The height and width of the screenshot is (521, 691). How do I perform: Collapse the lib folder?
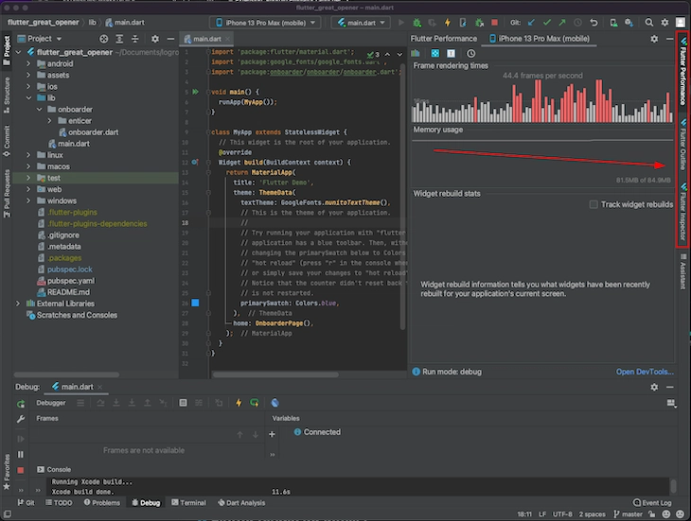[x=28, y=97]
